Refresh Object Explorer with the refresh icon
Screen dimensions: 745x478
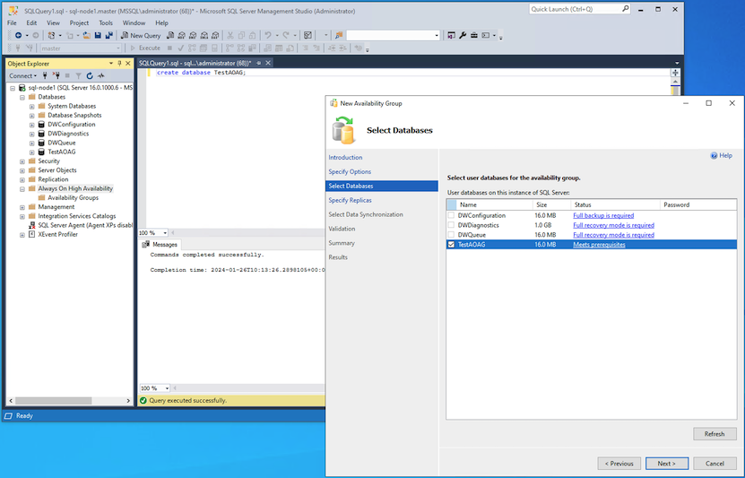(x=90, y=75)
